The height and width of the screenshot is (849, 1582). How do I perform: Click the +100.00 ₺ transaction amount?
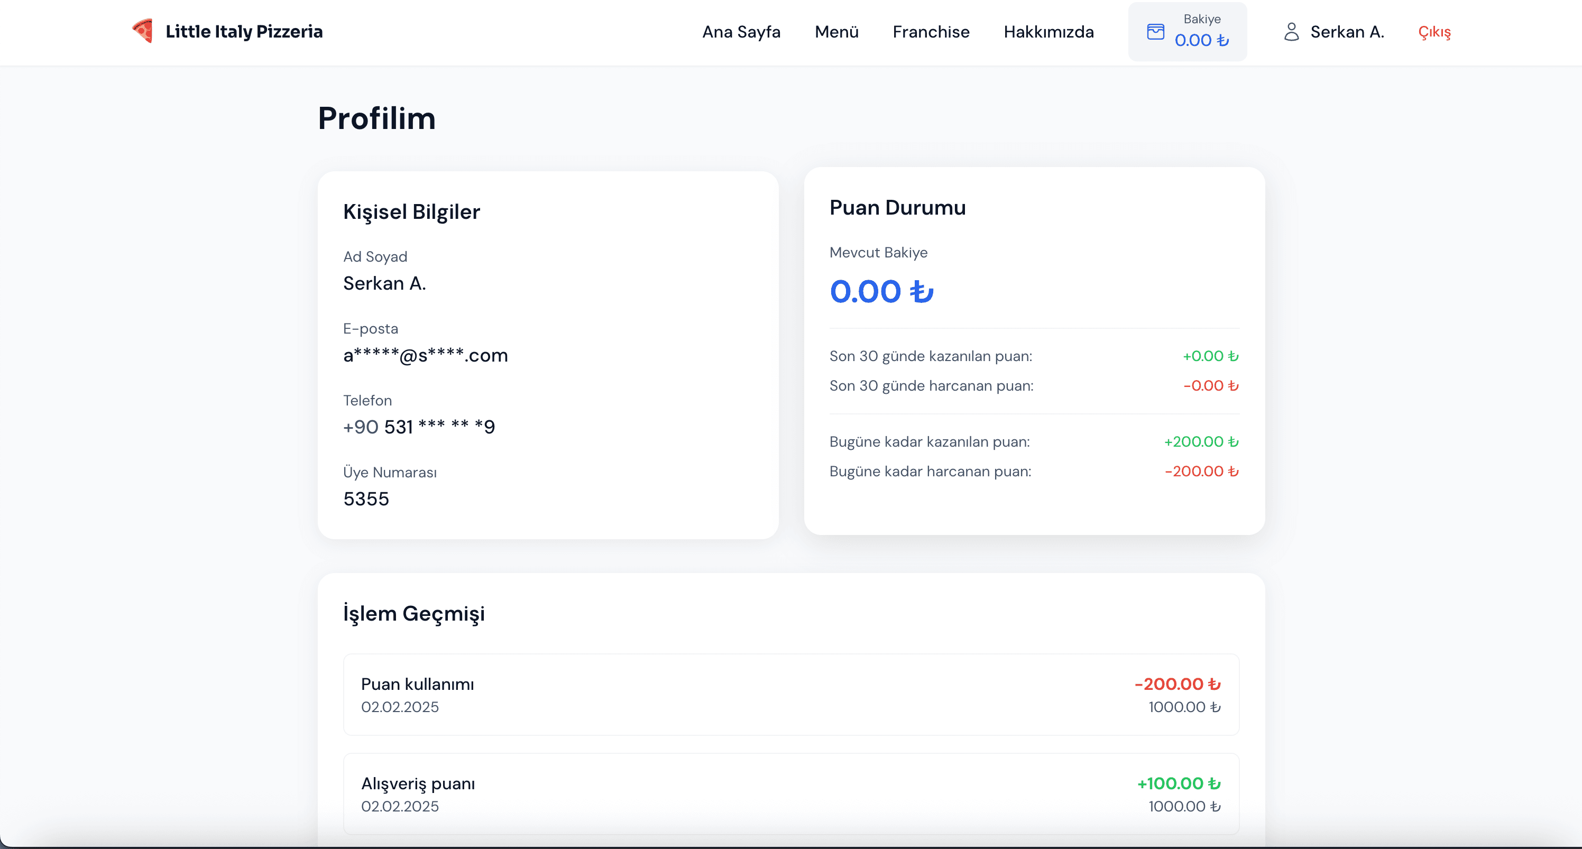pyautogui.click(x=1178, y=783)
